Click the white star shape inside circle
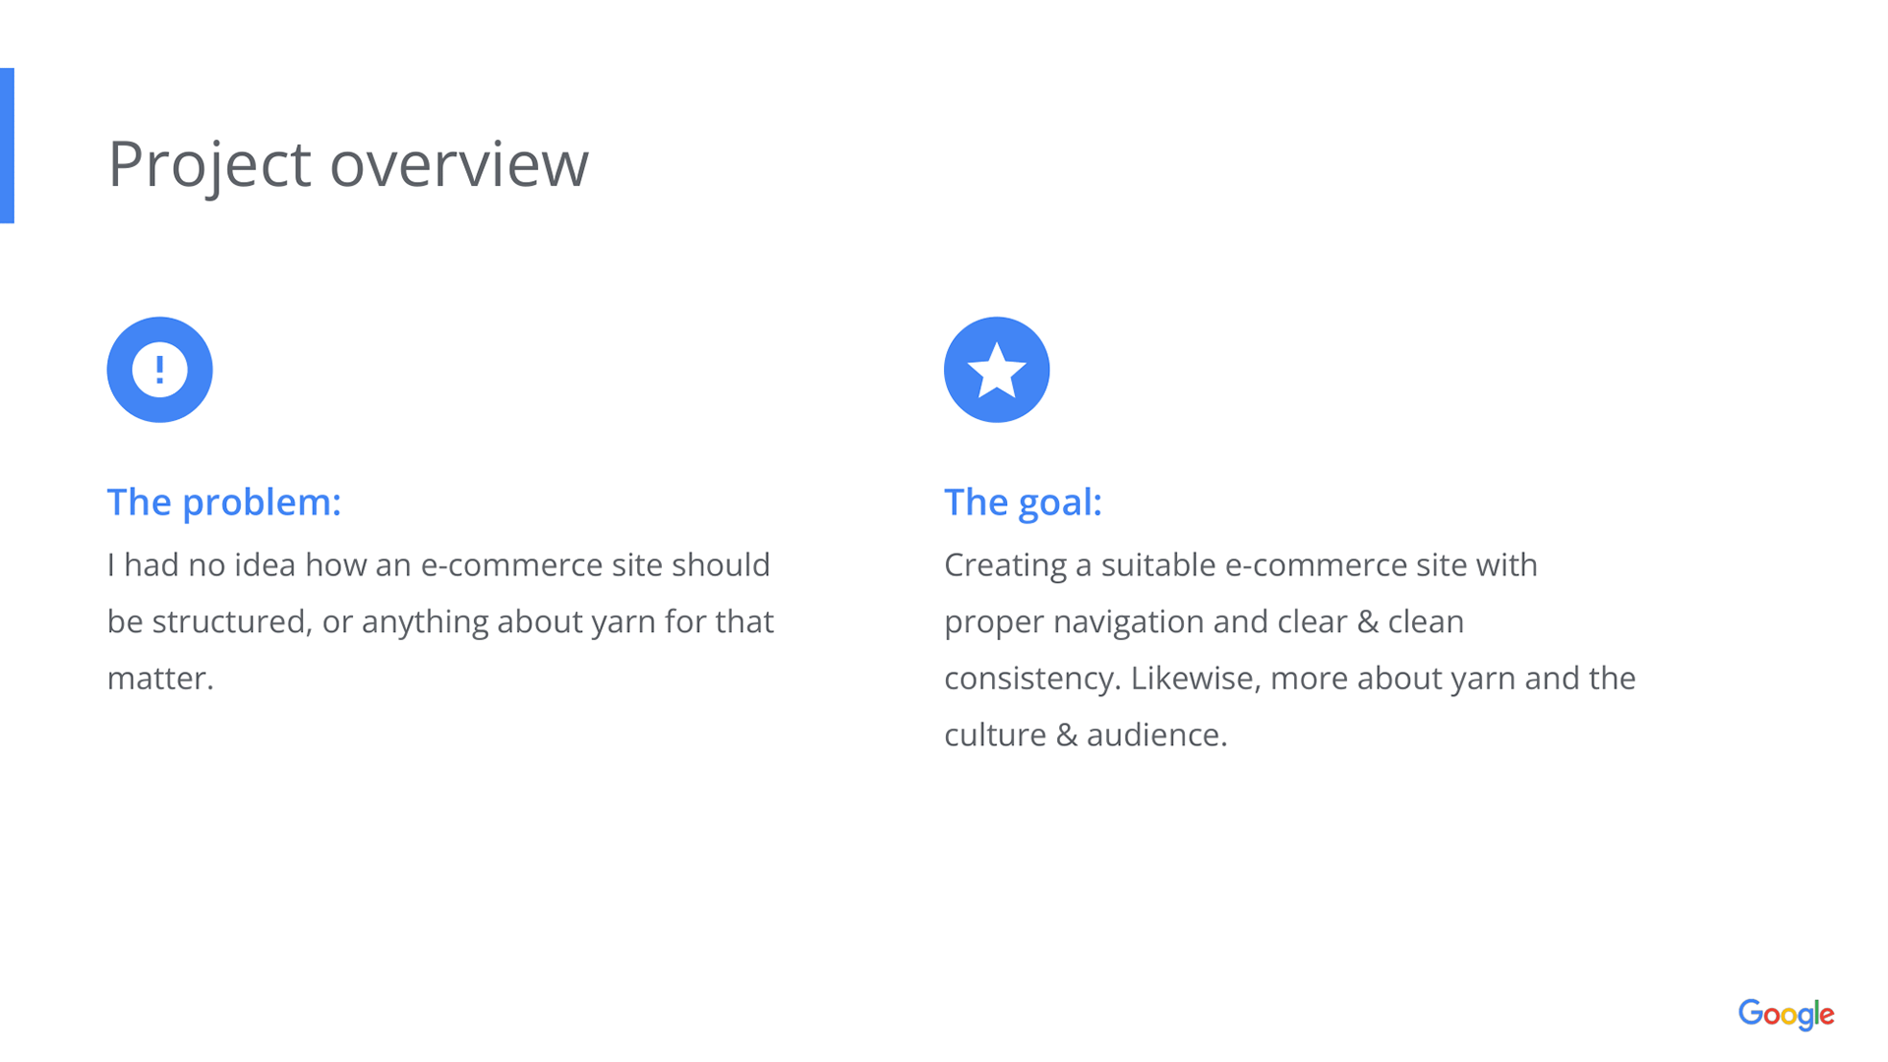 tap(996, 369)
